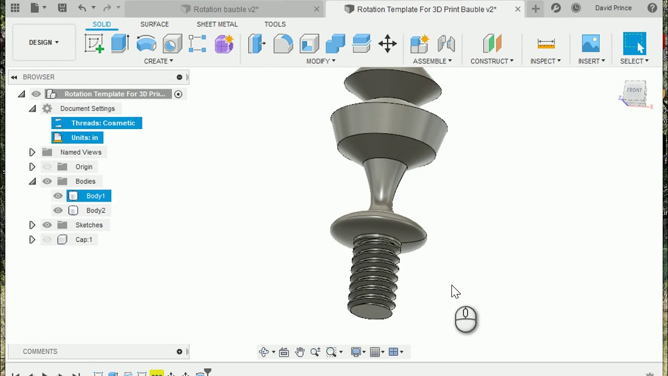Activate the Zoom tool

coord(315,352)
